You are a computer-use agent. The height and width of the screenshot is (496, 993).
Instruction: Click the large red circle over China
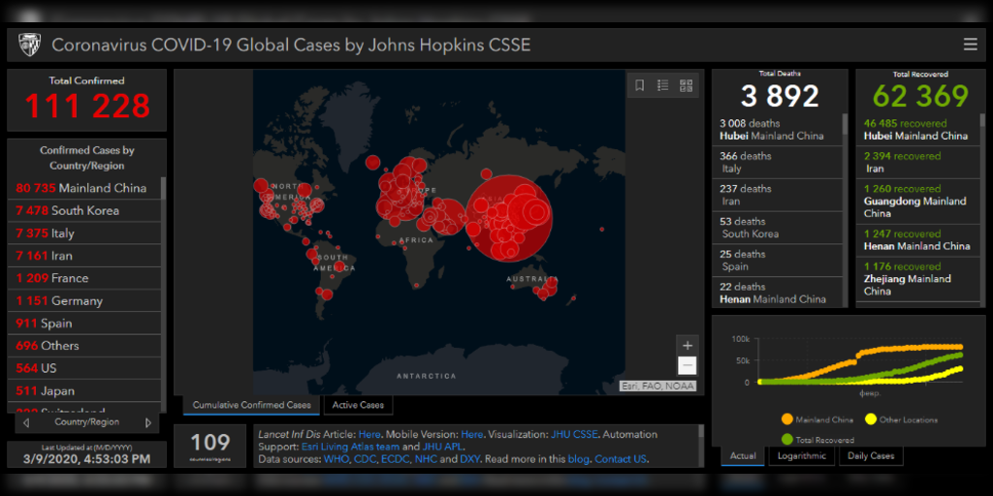point(509,218)
